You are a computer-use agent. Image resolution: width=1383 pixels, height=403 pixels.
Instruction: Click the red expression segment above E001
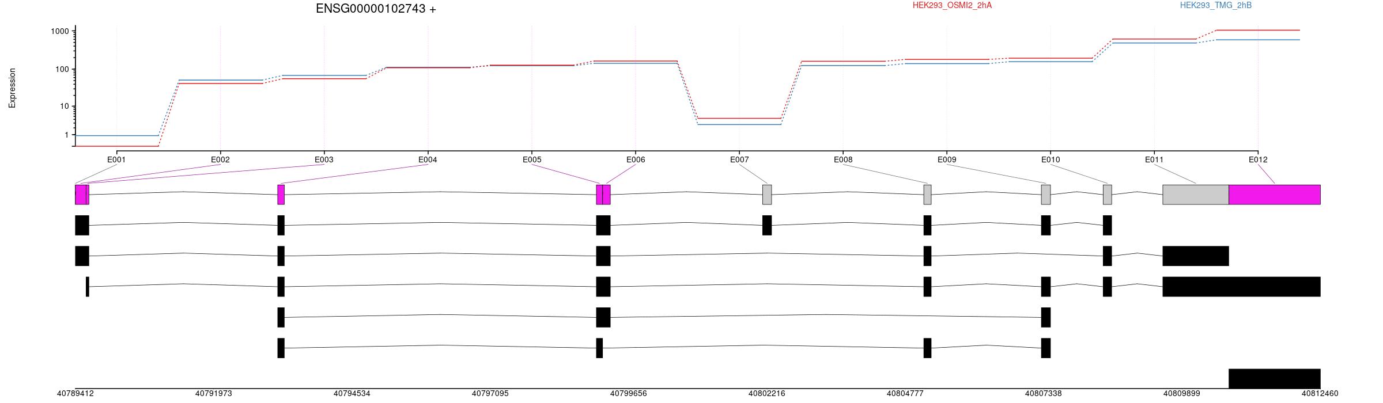click(117, 146)
